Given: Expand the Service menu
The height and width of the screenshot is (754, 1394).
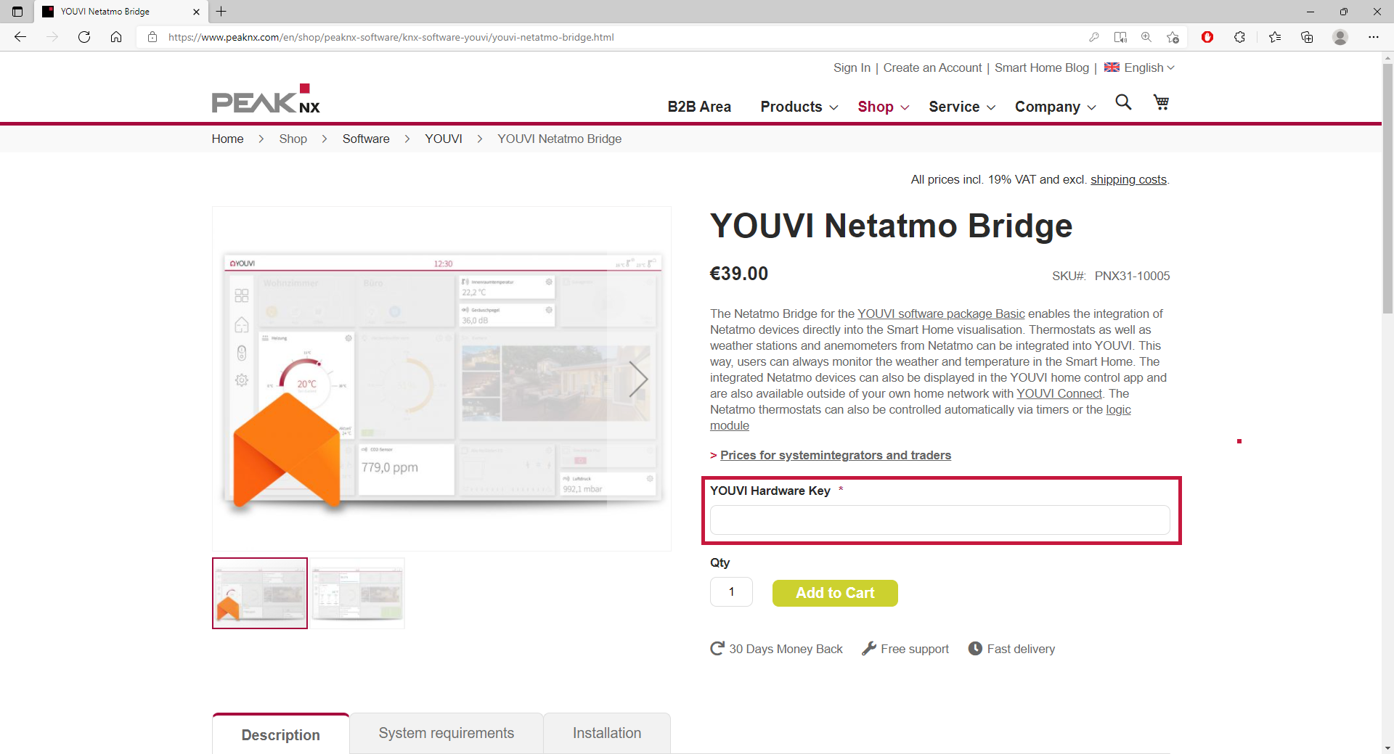Looking at the screenshot, I should (961, 107).
